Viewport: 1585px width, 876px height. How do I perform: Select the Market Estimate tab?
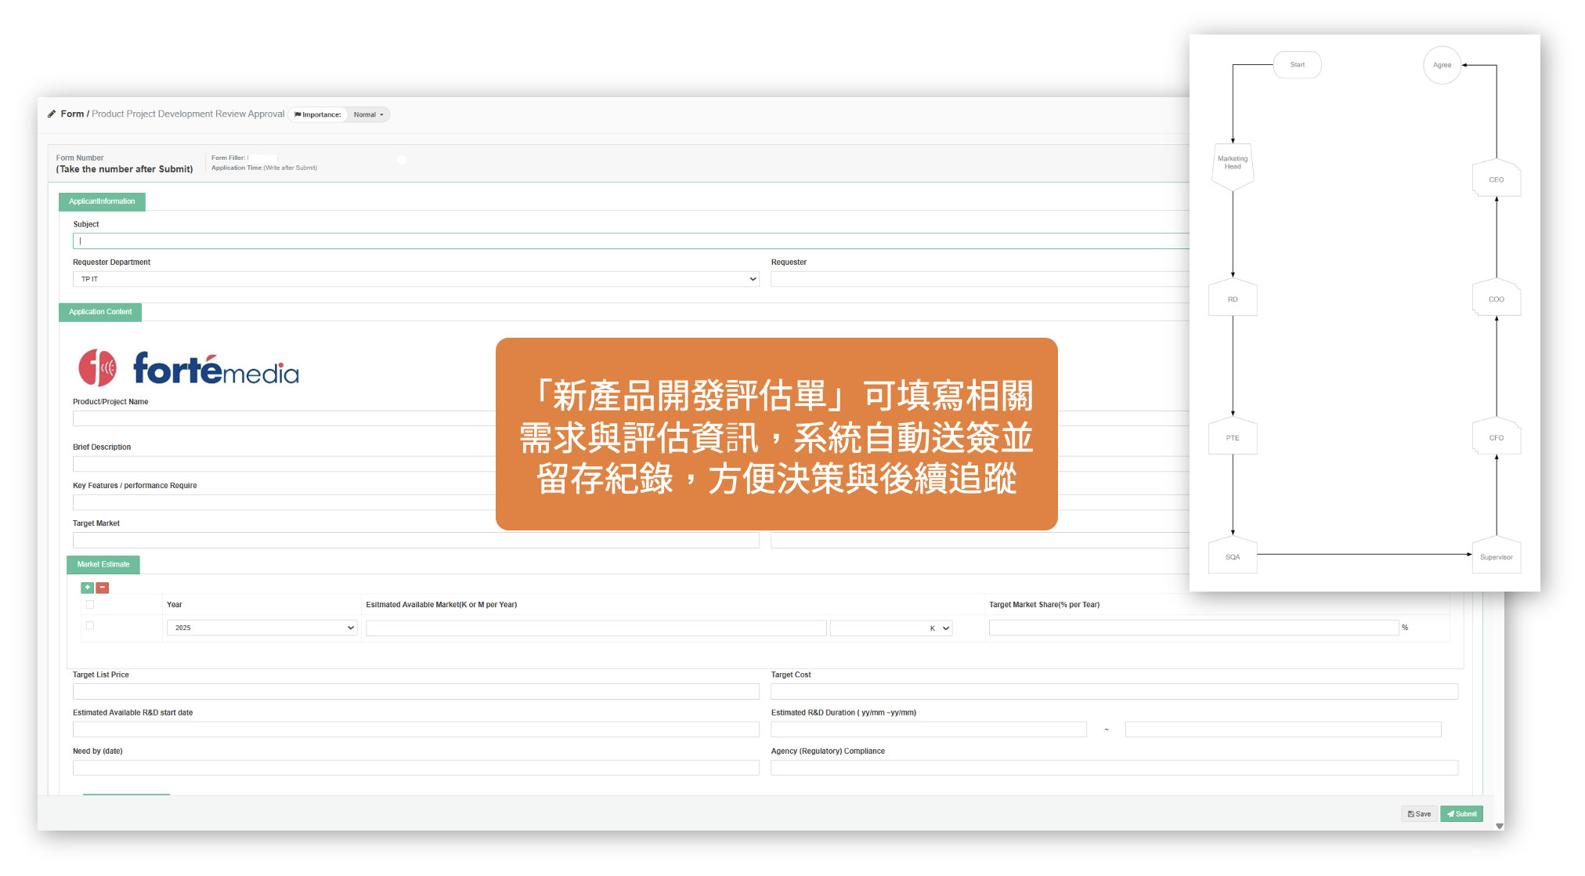103,564
